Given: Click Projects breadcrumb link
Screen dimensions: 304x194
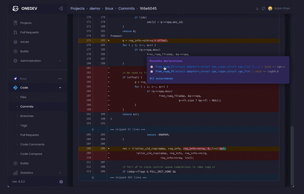Looking at the screenshot, I should click(x=77, y=8).
